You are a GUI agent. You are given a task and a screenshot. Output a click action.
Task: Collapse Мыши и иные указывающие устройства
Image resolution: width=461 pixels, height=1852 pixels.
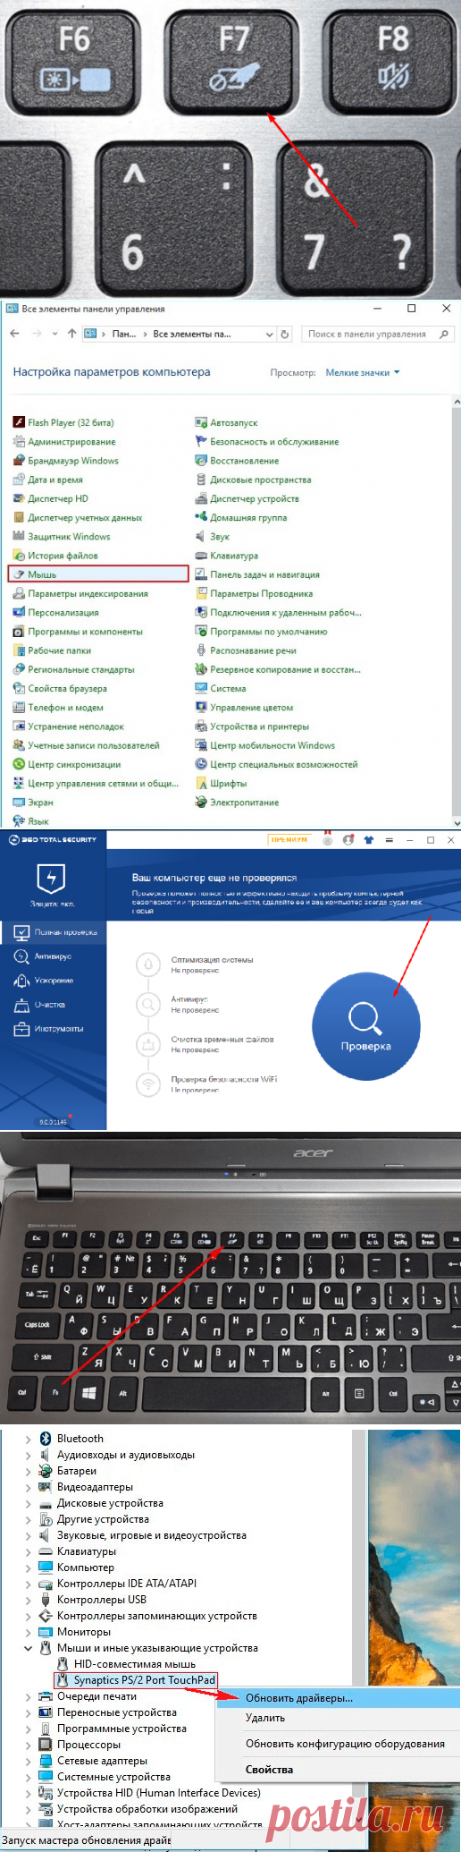(28, 1648)
